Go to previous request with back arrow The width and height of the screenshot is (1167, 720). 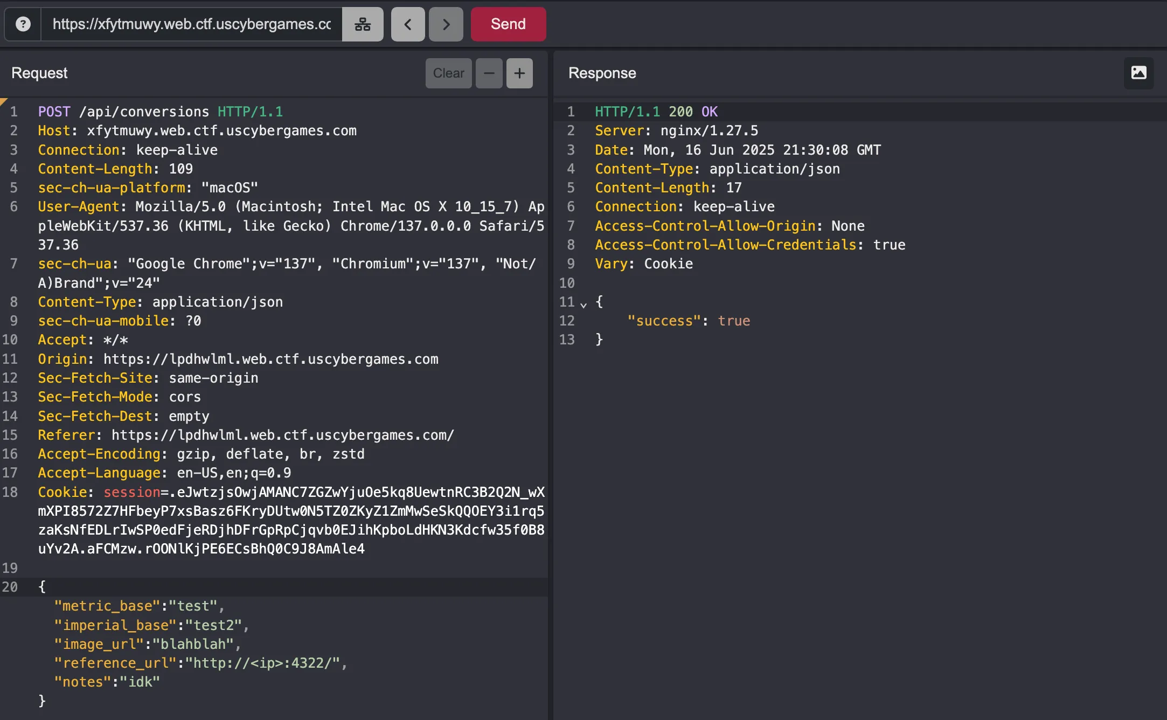click(x=408, y=24)
